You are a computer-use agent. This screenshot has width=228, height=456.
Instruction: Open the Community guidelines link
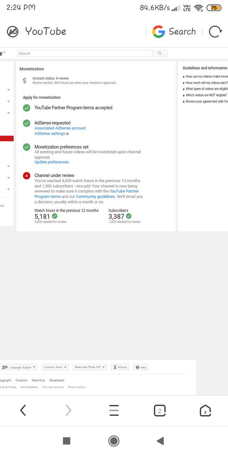(95, 197)
